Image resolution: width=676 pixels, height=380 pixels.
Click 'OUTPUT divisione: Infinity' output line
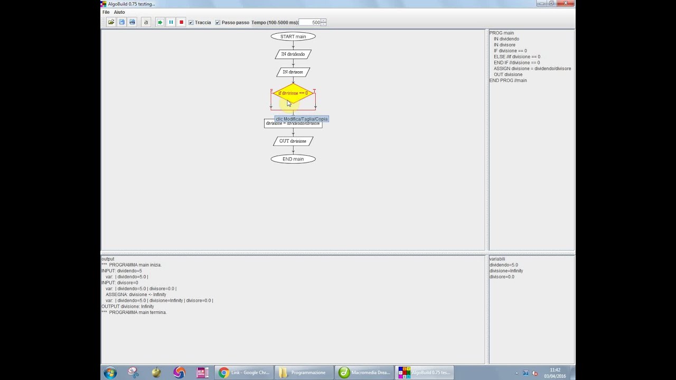pos(127,306)
